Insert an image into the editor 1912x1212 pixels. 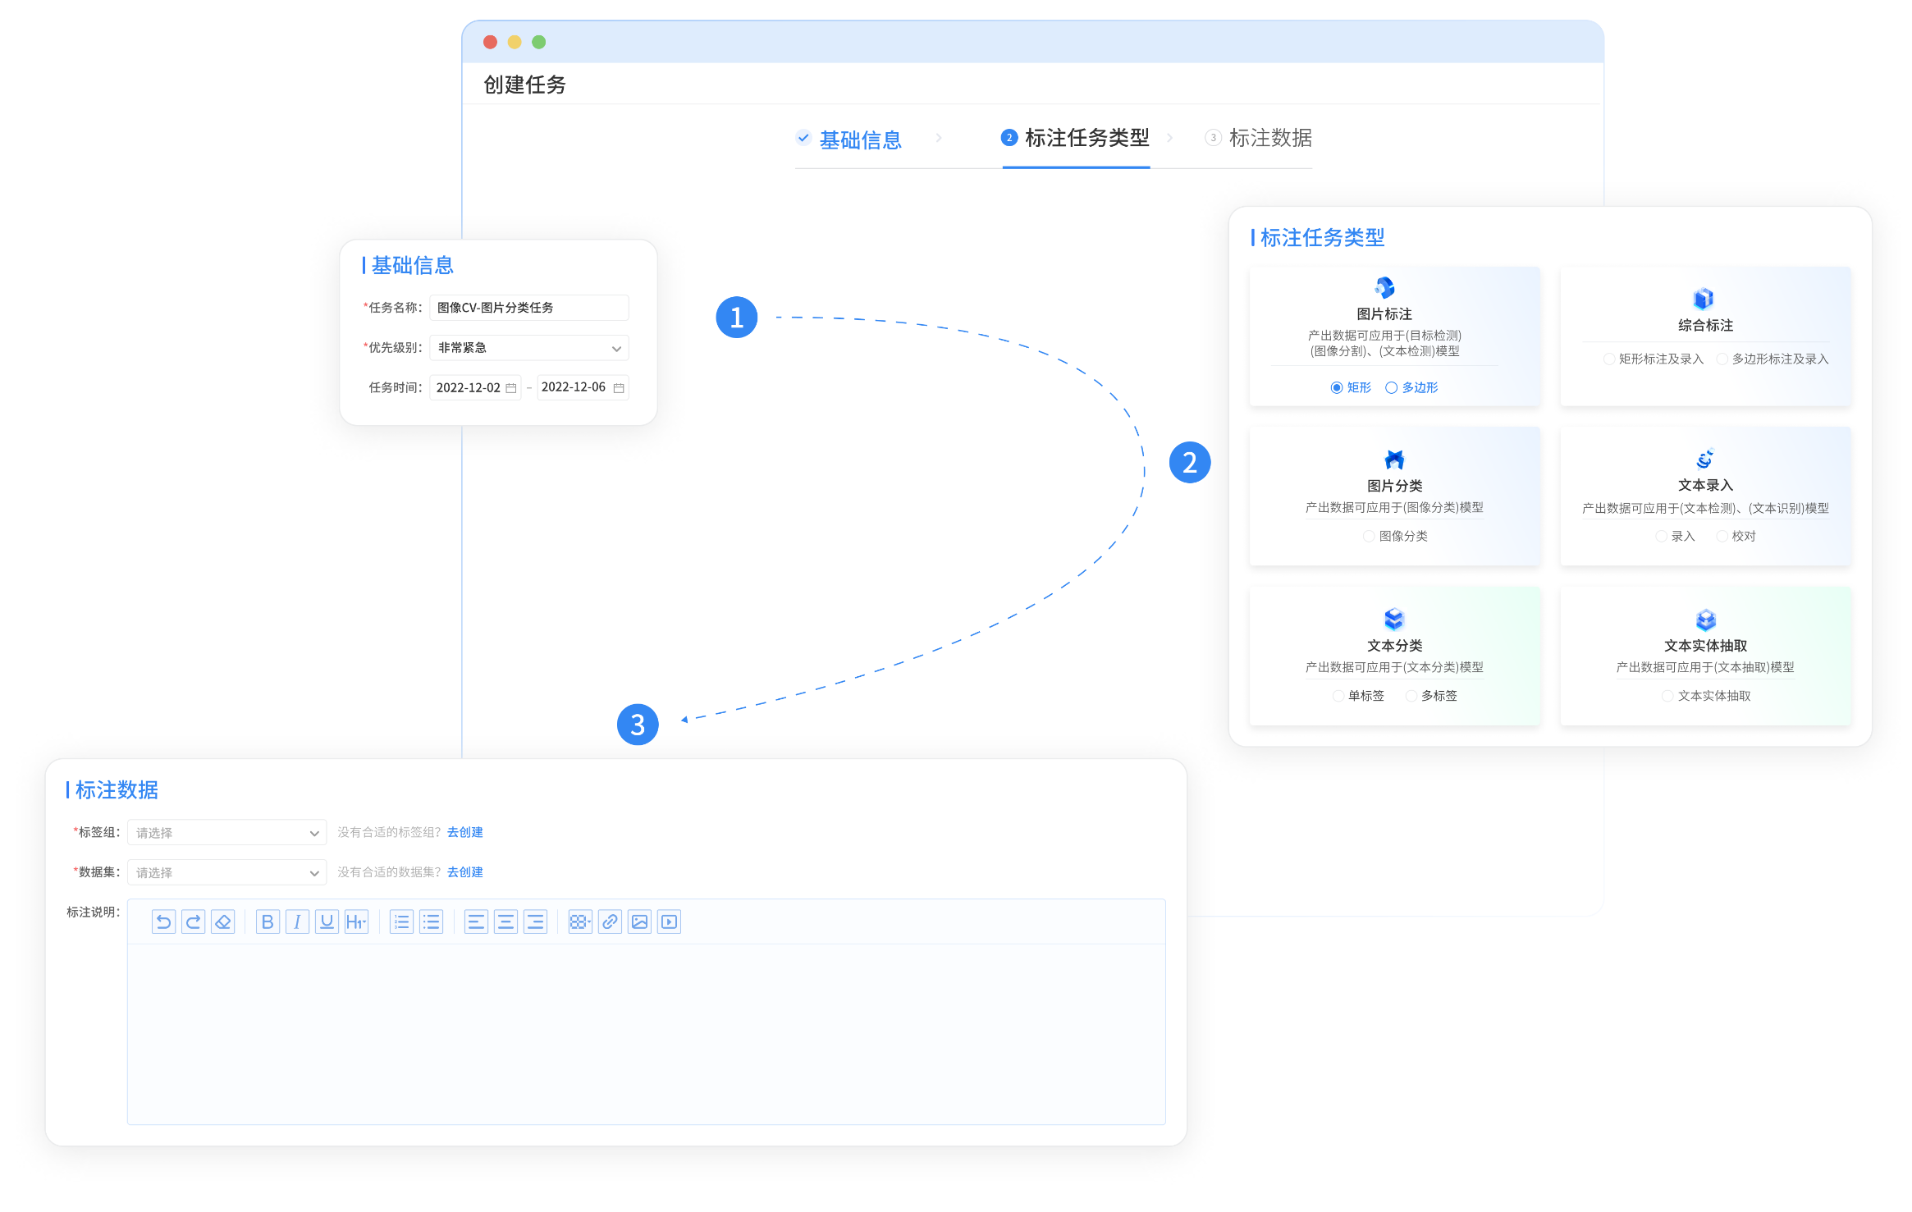[x=639, y=922]
